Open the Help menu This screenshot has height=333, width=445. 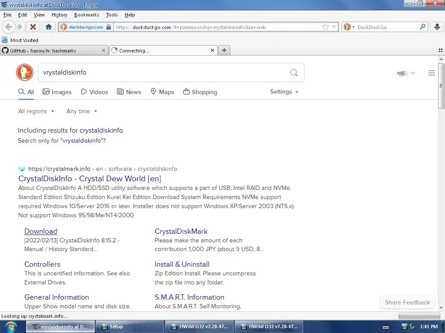pos(130,15)
